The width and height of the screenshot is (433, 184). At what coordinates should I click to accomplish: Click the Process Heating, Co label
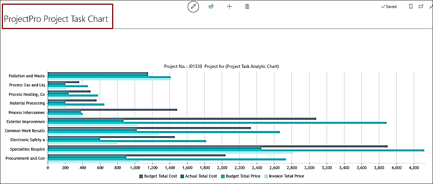click(27, 94)
